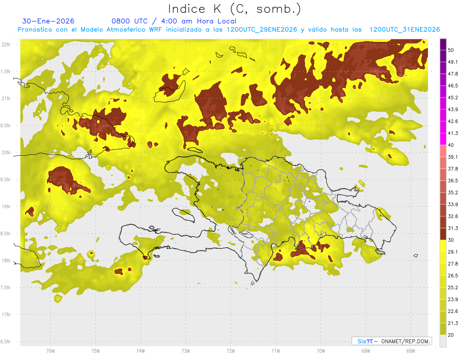The image size is (461, 356).
Task: Select the date '30-Ene-2026'
Action: 48,21
